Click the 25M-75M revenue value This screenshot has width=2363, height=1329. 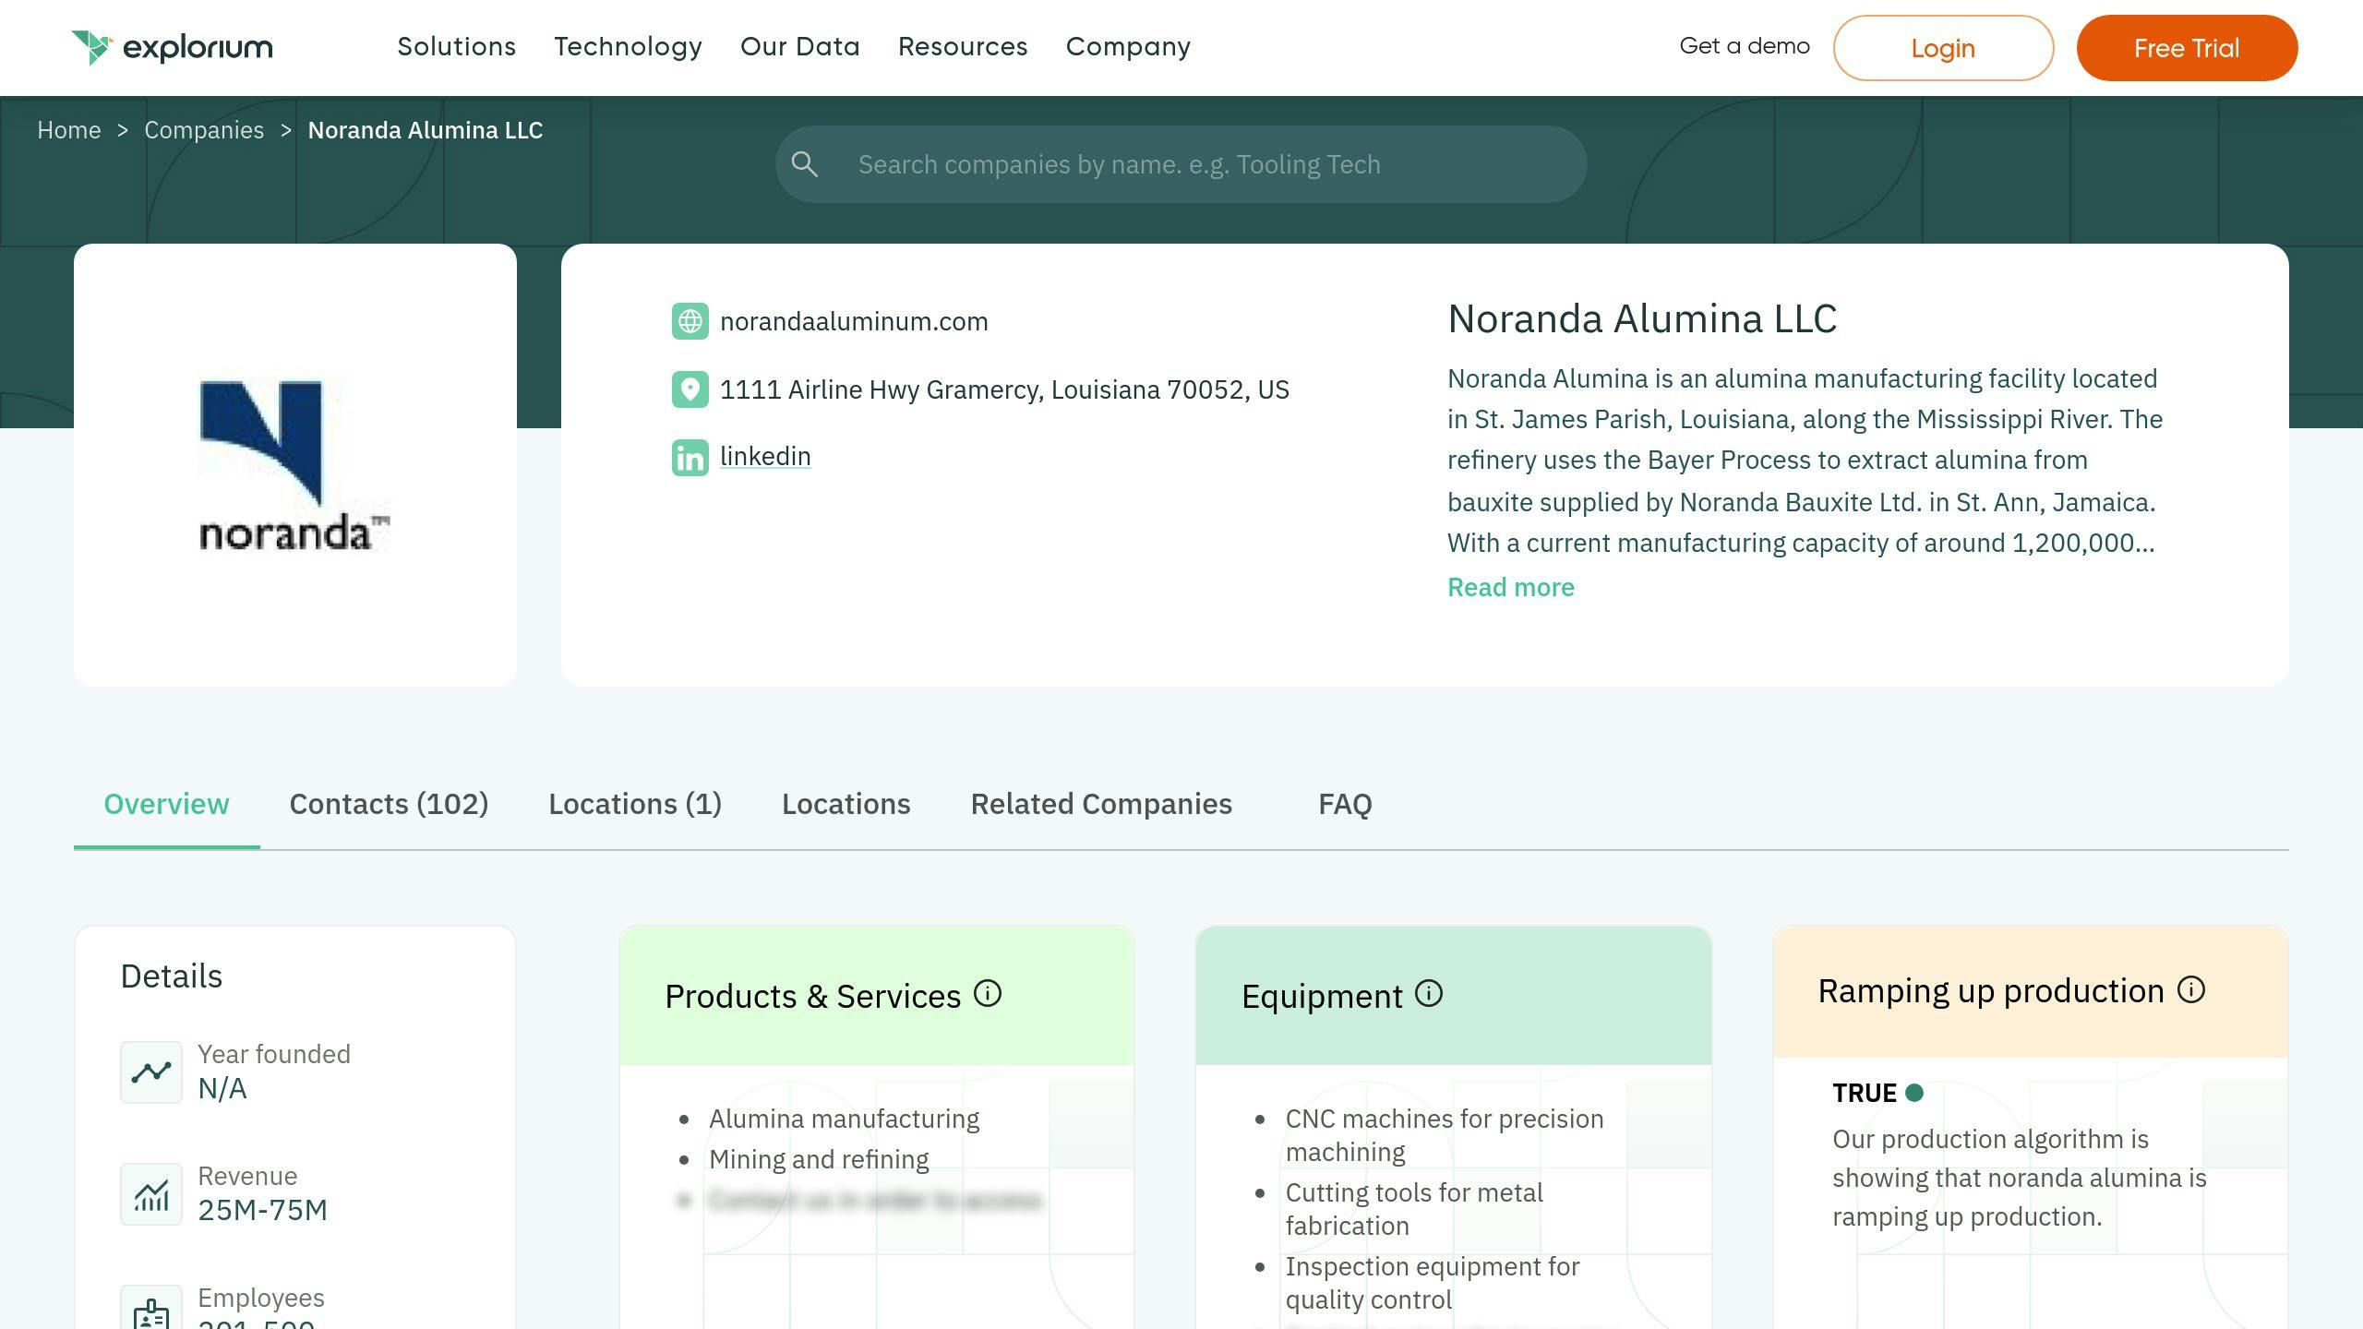pyautogui.click(x=263, y=1210)
